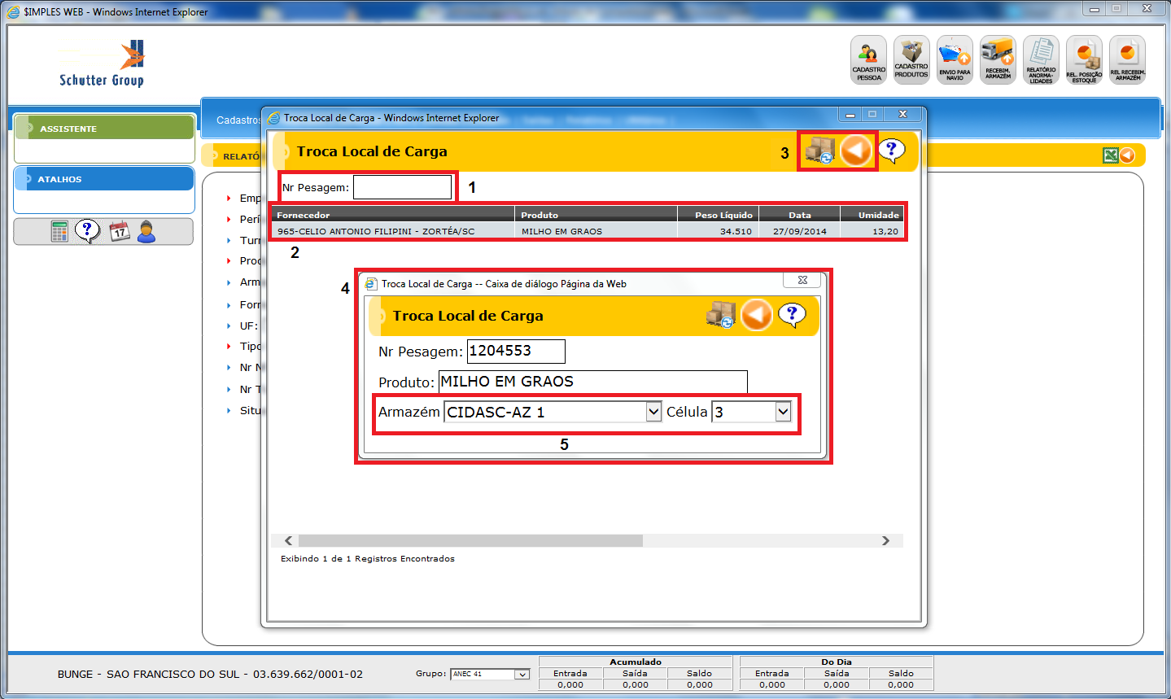Open the calculator shortcut in left sidebar
Image resolution: width=1171 pixels, height=699 pixels.
59,232
